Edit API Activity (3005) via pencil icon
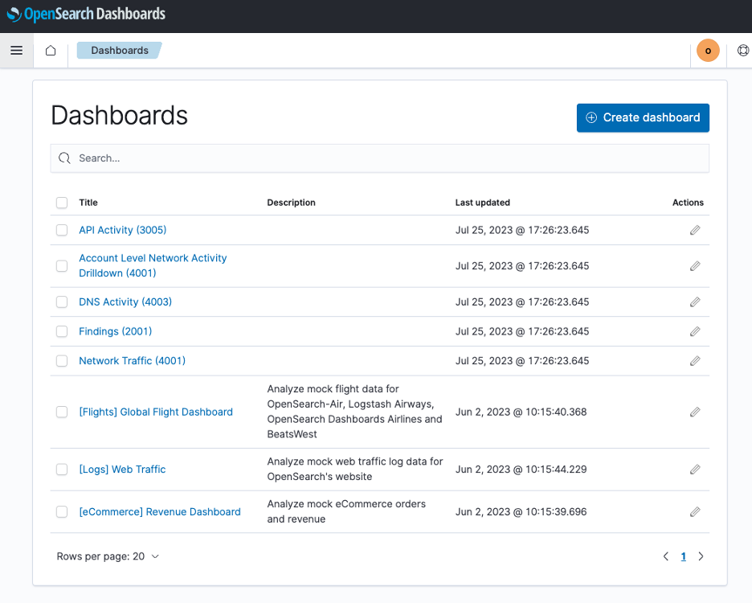This screenshot has height=603, width=752. 695,230
